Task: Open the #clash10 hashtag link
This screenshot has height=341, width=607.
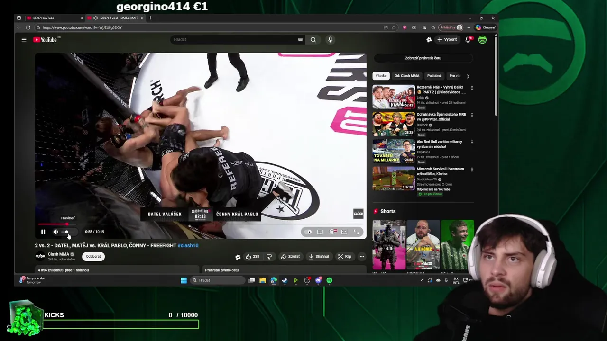Action: coord(188,246)
